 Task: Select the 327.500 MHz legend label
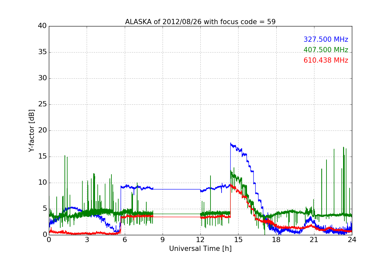coord(326,39)
